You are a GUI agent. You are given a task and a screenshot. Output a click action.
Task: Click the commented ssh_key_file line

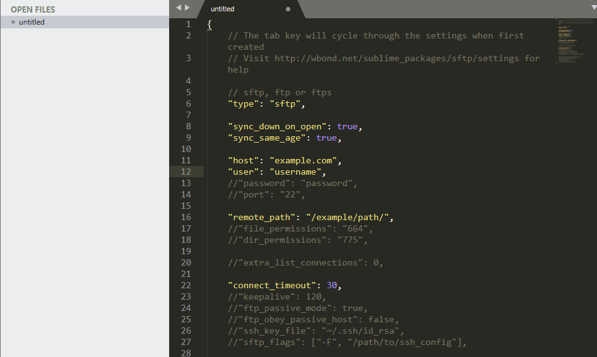316,331
